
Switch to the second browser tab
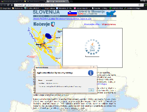coord(34,1)
